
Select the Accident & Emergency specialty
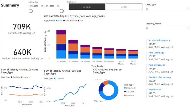point(159,40)
